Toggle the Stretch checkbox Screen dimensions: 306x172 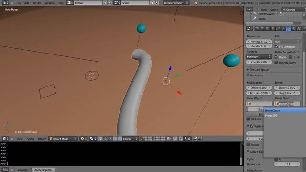pos(290,57)
